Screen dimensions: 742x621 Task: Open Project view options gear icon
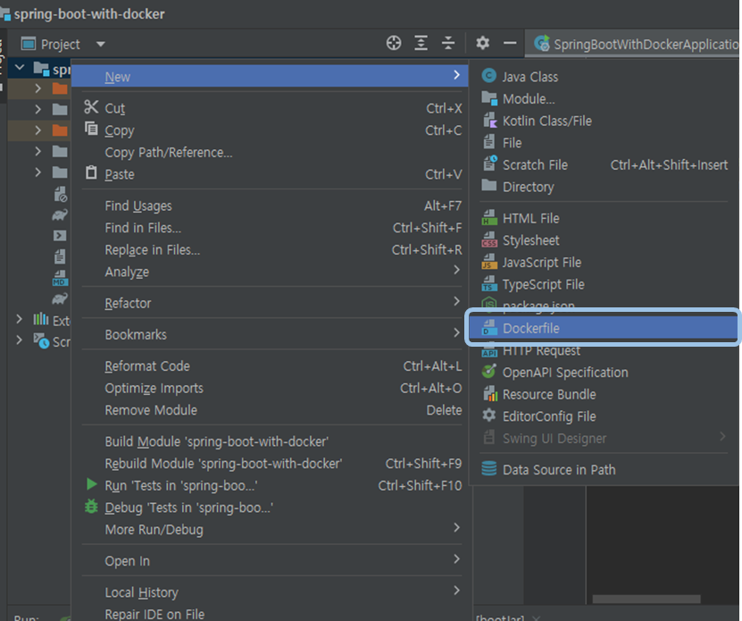coord(482,43)
